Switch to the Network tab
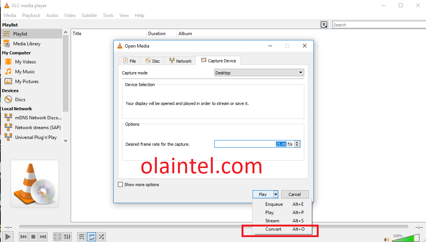Screen dimensions: 426x242 180,61
